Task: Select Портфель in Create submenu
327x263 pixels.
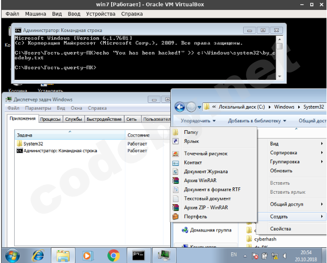Action: click(x=214, y=216)
